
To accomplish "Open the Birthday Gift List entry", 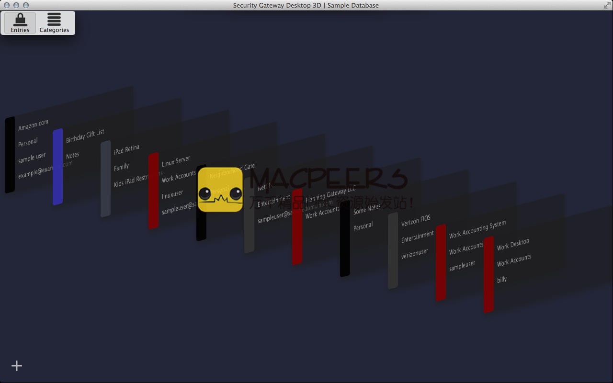I will [85, 136].
